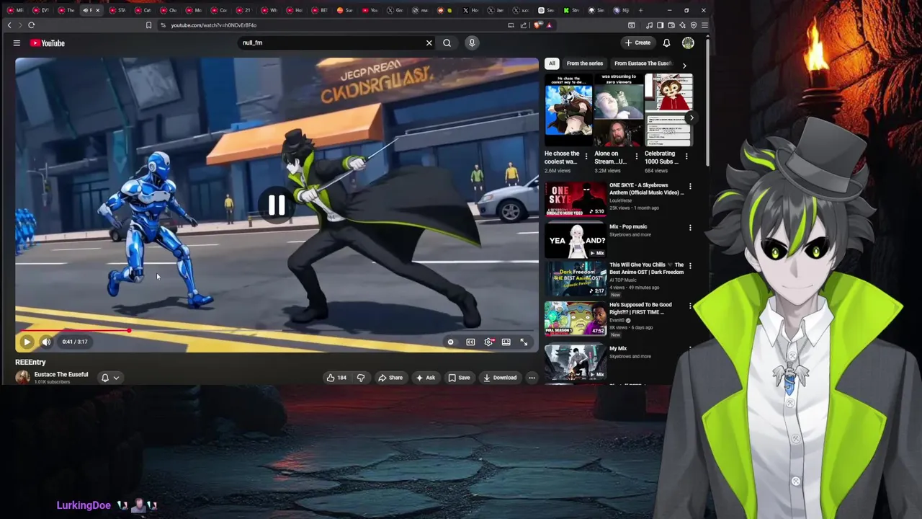Click the large pause overlay on video
Screen dimensions: 922x519
pyautogui.click(x=277, y=205)
